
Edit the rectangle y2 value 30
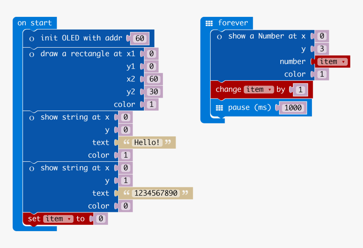(154, 92)
